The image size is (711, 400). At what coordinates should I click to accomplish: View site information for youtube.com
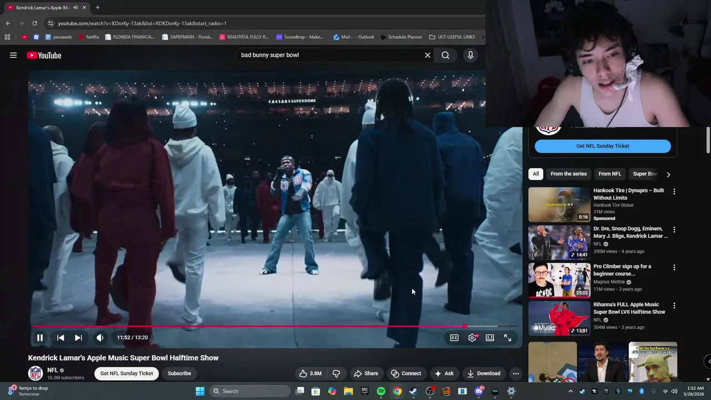point(51,23)
